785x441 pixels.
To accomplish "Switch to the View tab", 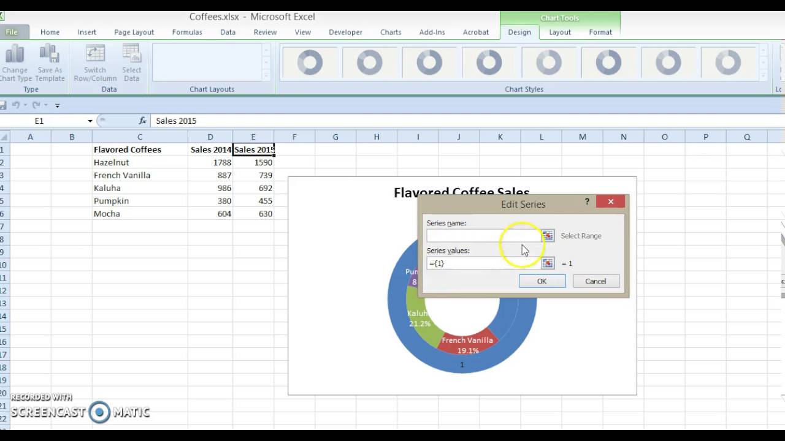I will click(x=302, y=32).
